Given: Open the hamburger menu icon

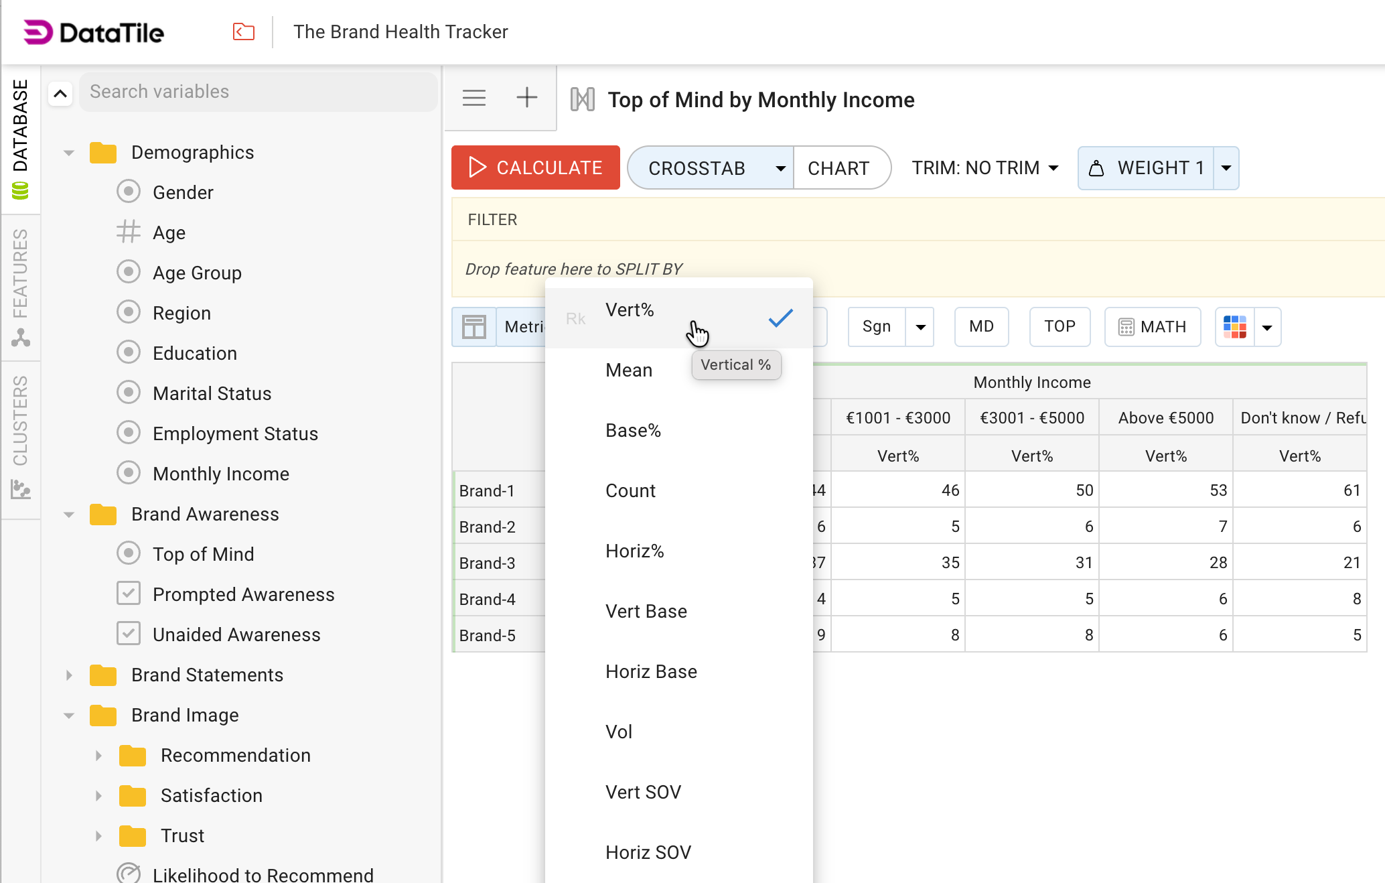Looking at the screenshot, I should click(474, 98).
